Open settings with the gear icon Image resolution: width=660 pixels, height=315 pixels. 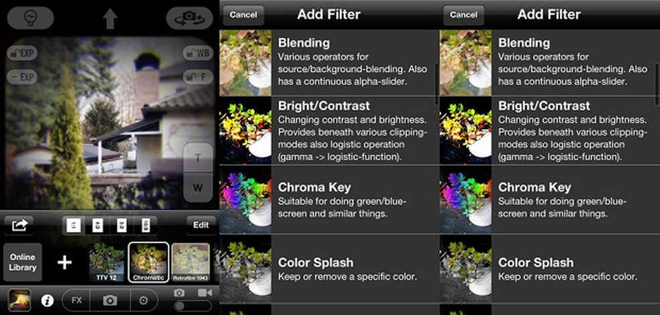coord(144,300)
